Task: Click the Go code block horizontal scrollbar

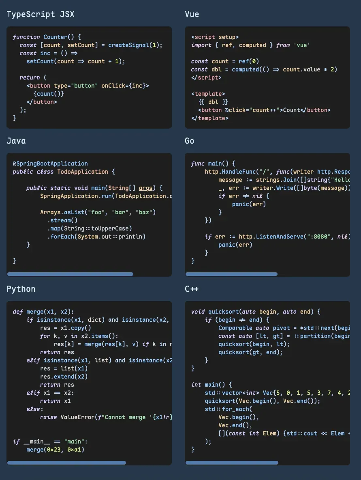Action: (231, 274)
